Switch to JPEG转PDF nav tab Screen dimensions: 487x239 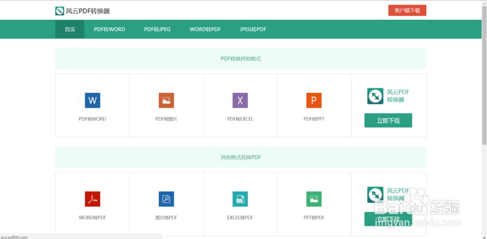[253, 30]
